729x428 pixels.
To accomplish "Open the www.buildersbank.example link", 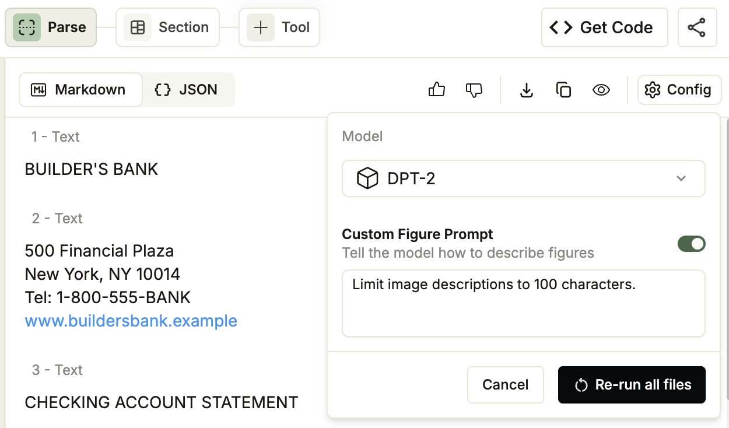I will pyautogui.click(x=131, y=321).
